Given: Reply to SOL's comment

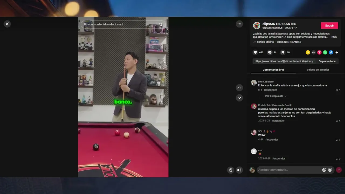Looking at the screenshot, I should (272, 140).
